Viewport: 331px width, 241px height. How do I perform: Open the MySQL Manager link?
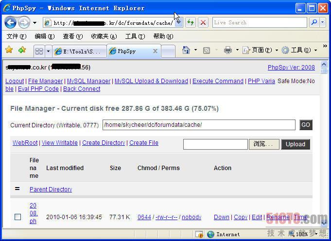tap(88, 81)
